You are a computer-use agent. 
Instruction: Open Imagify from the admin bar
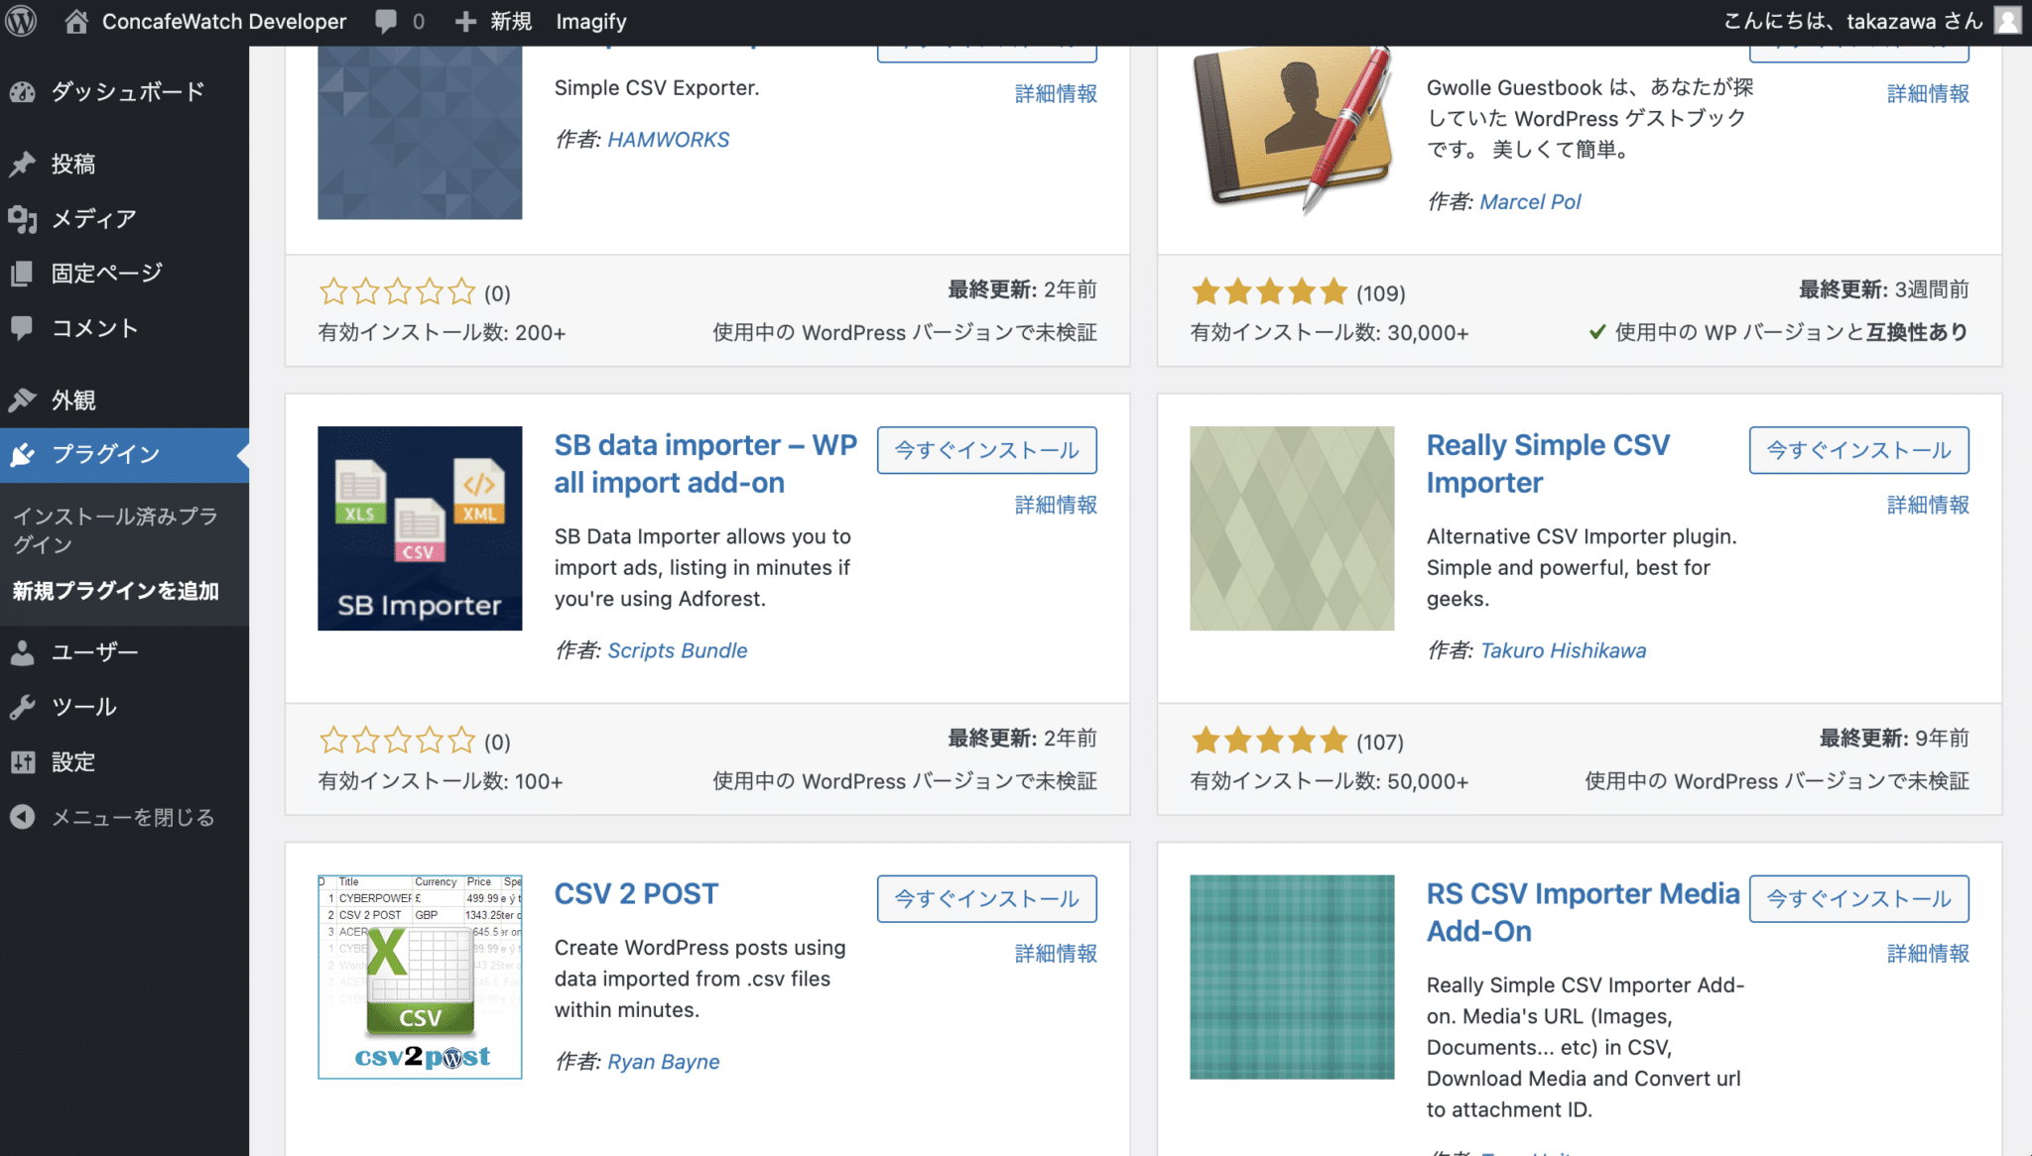[x=590, y=20]
